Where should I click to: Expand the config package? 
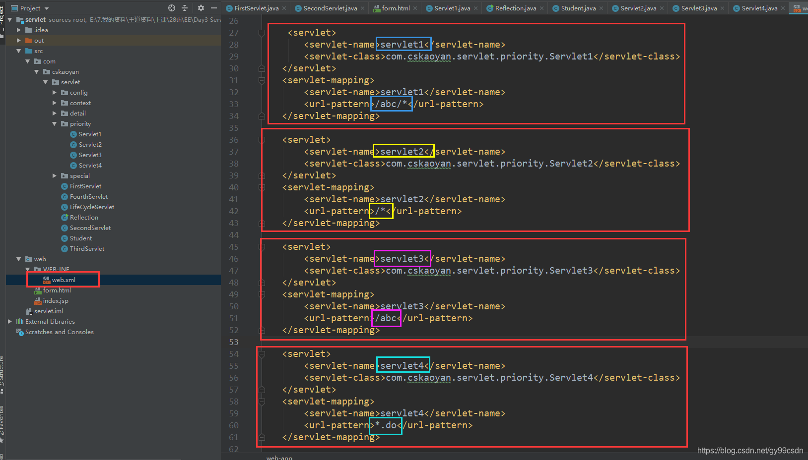55,93
